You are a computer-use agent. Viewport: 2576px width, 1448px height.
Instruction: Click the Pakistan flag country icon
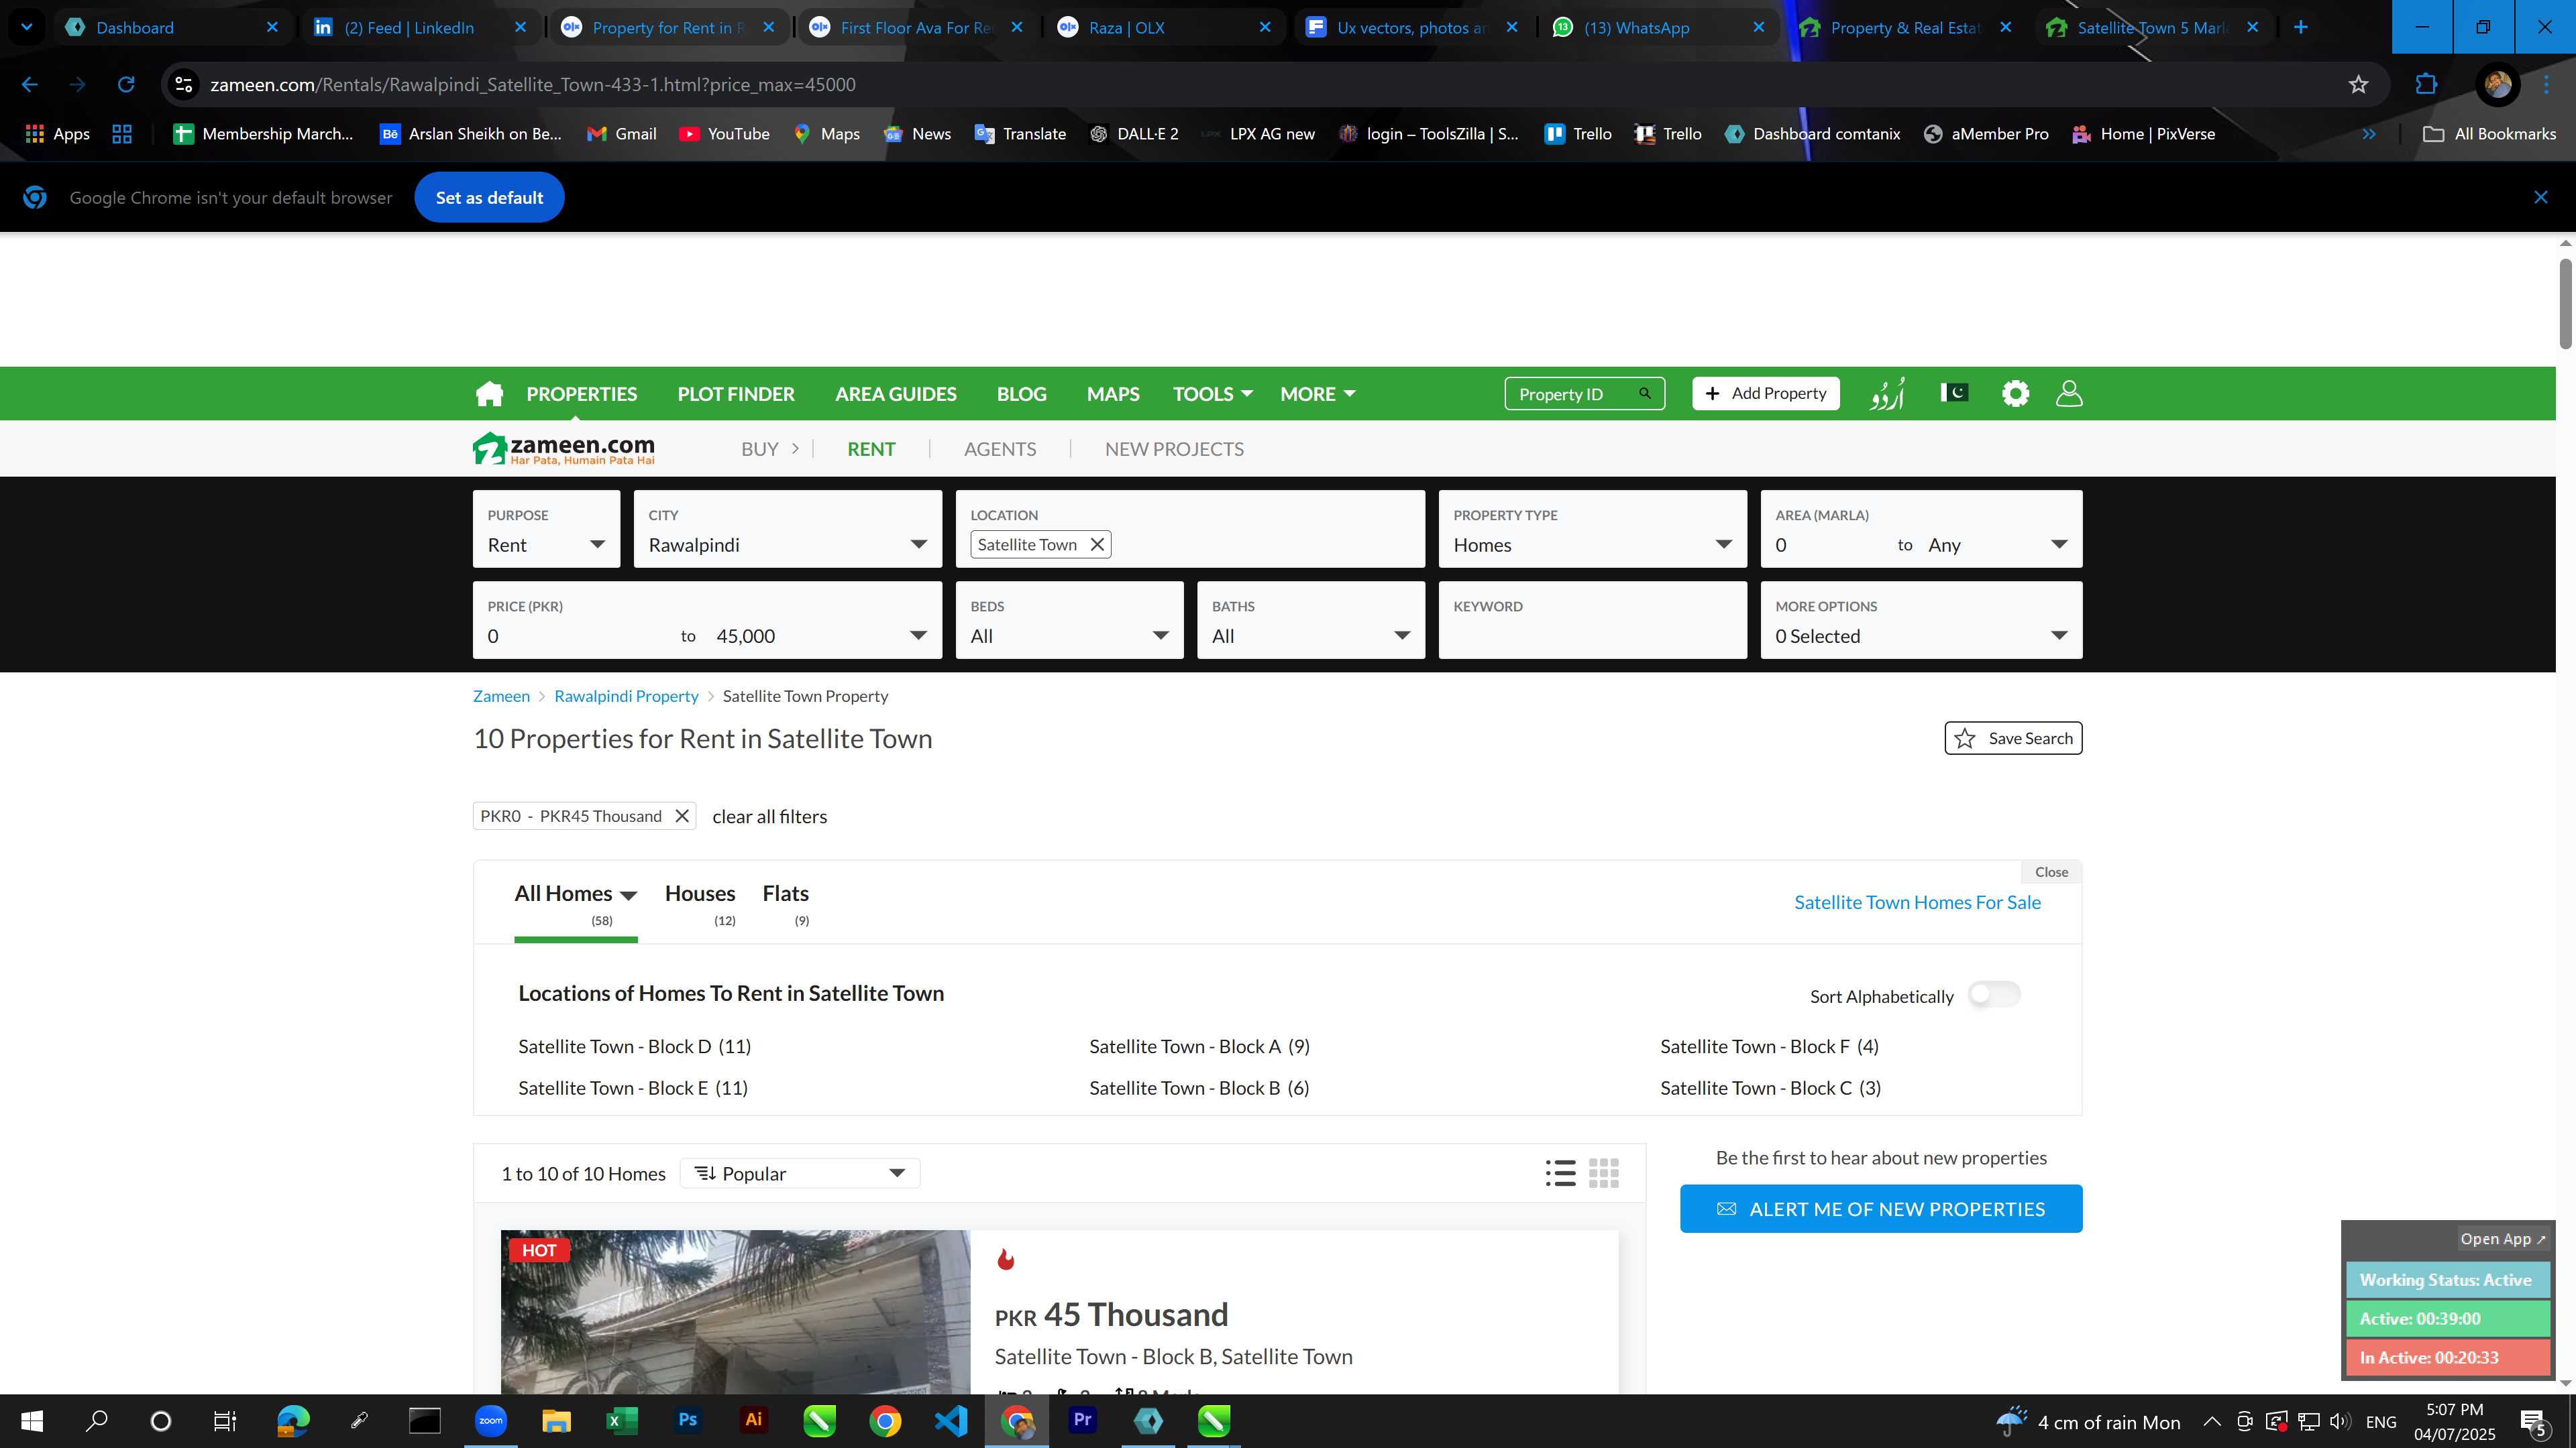[1954, 393]
